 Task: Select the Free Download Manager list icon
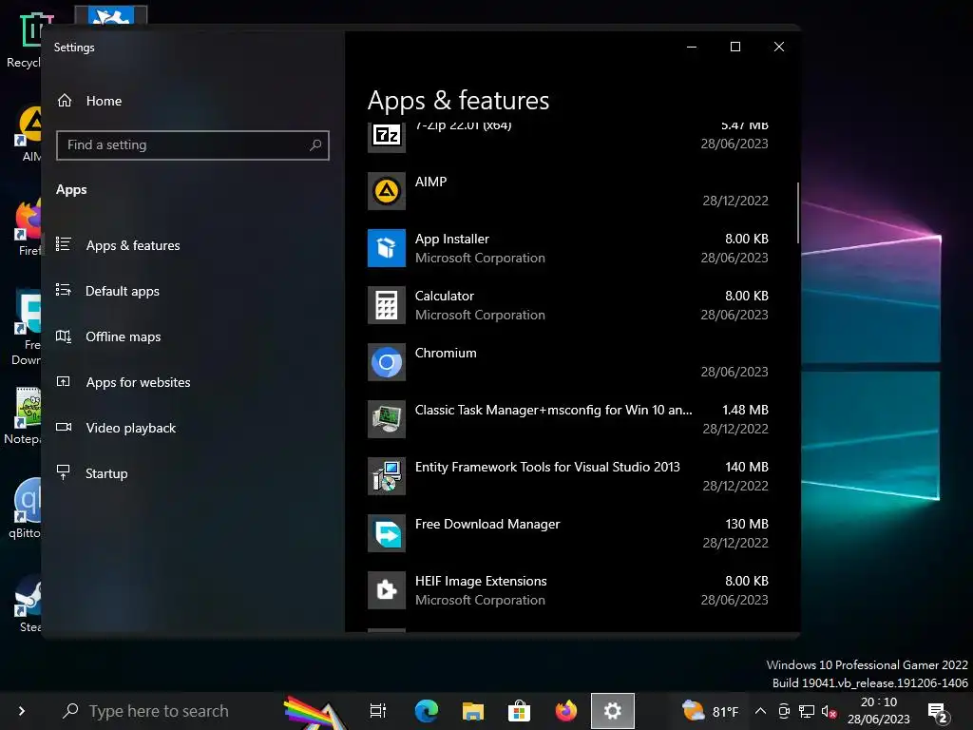click(x=387, y=534)
